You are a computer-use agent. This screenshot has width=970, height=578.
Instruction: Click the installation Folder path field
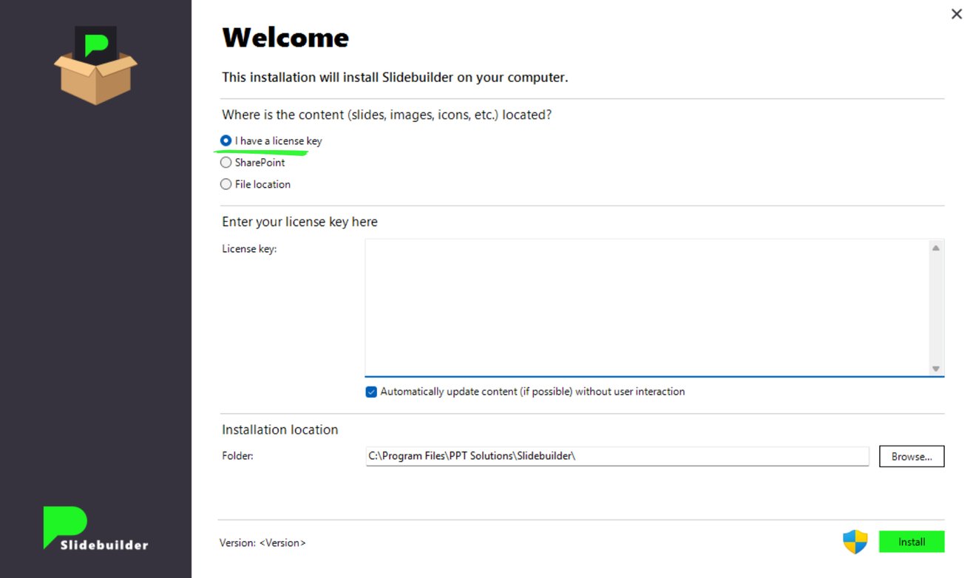(x=617, y=456)
